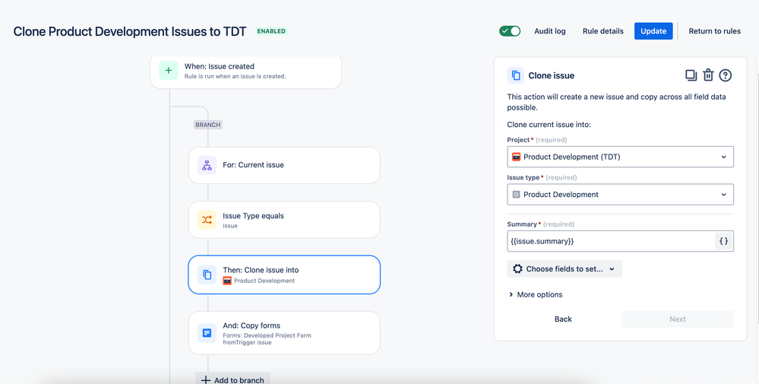Click the chevron on Issue type dropdown
Image resolution: width=759 pixels, height=384 pixels.
pos(723,194)
